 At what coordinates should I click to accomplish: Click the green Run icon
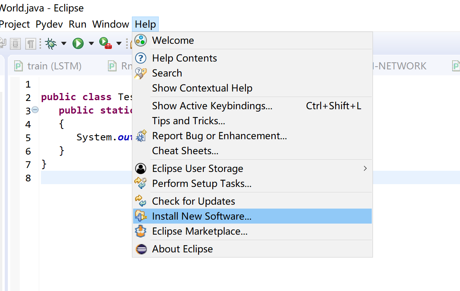[77, 43]
